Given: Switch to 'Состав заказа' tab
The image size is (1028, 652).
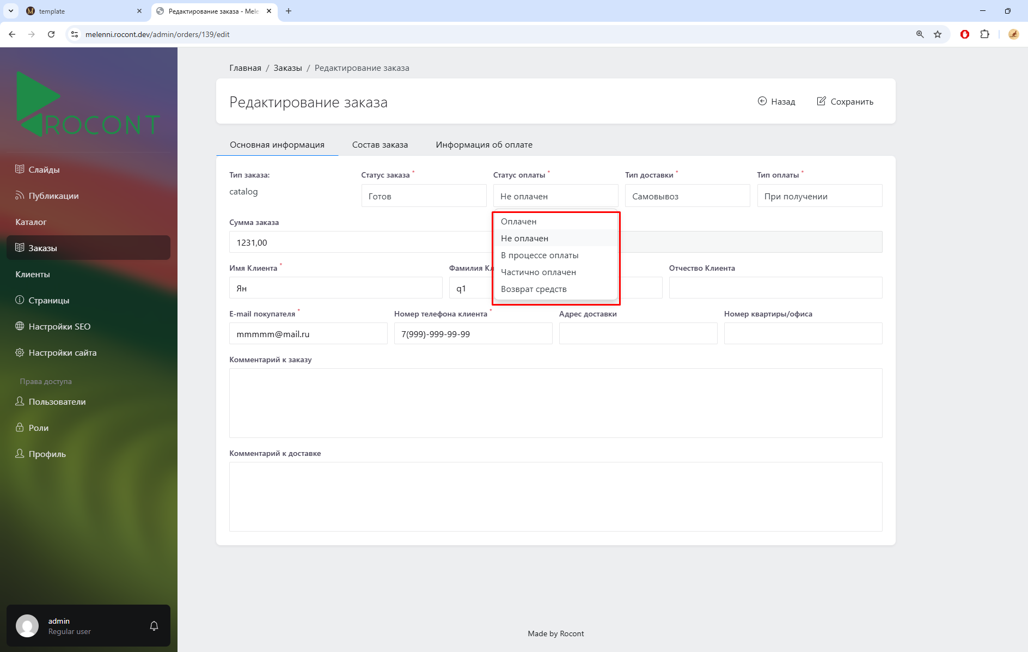Looking at the screenshot, I should (380, 145).
